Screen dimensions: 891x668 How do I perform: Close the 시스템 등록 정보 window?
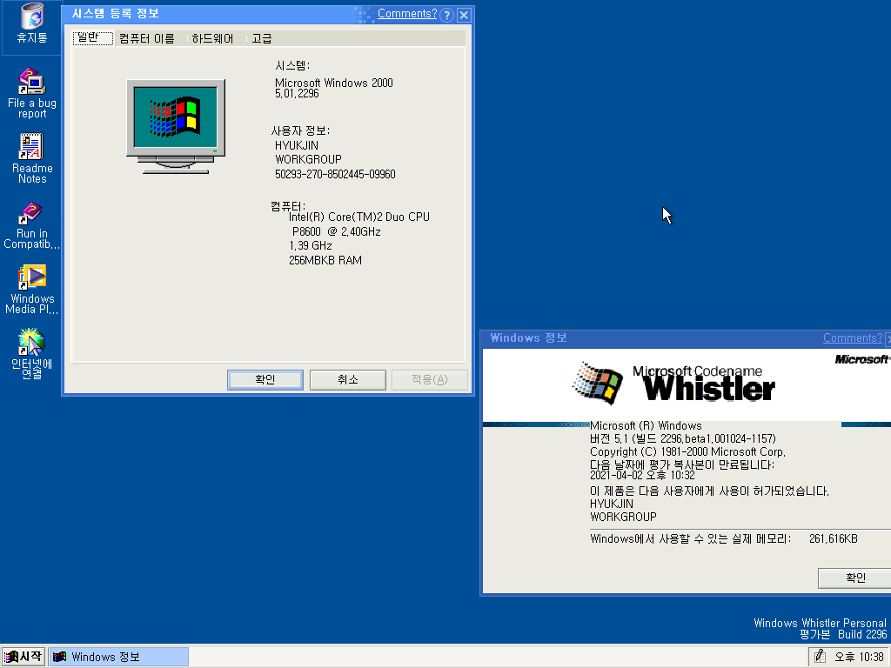[465, 16]
